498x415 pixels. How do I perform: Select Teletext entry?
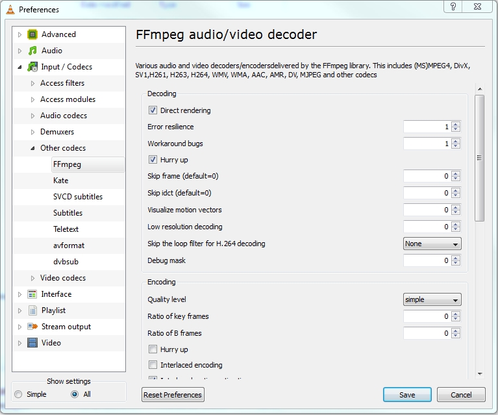click(x=66, y=229)
